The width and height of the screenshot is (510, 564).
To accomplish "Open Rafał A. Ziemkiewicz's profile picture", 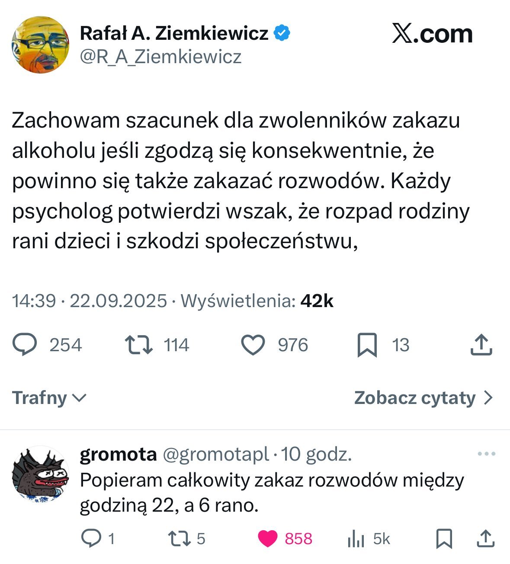I will 40,45.
